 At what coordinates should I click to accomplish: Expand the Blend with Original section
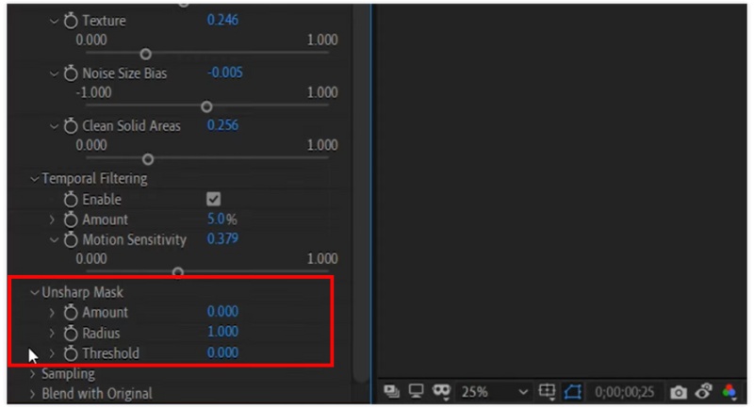[34, 394]
